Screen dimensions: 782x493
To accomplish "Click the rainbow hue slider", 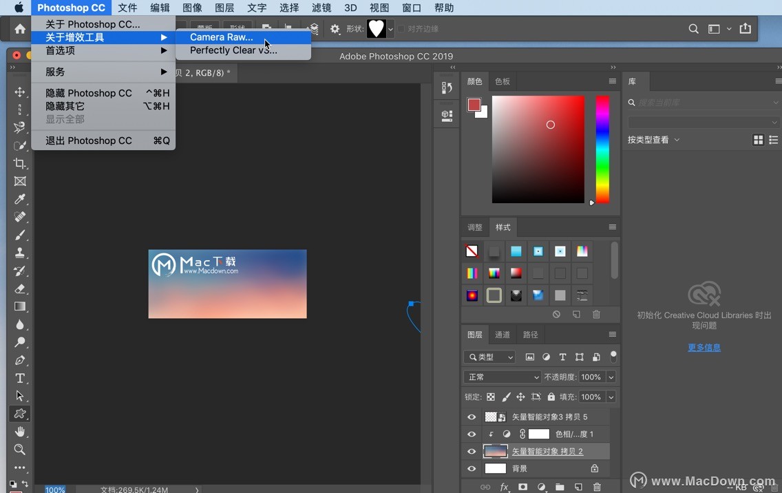I will (x=602, y=149).
